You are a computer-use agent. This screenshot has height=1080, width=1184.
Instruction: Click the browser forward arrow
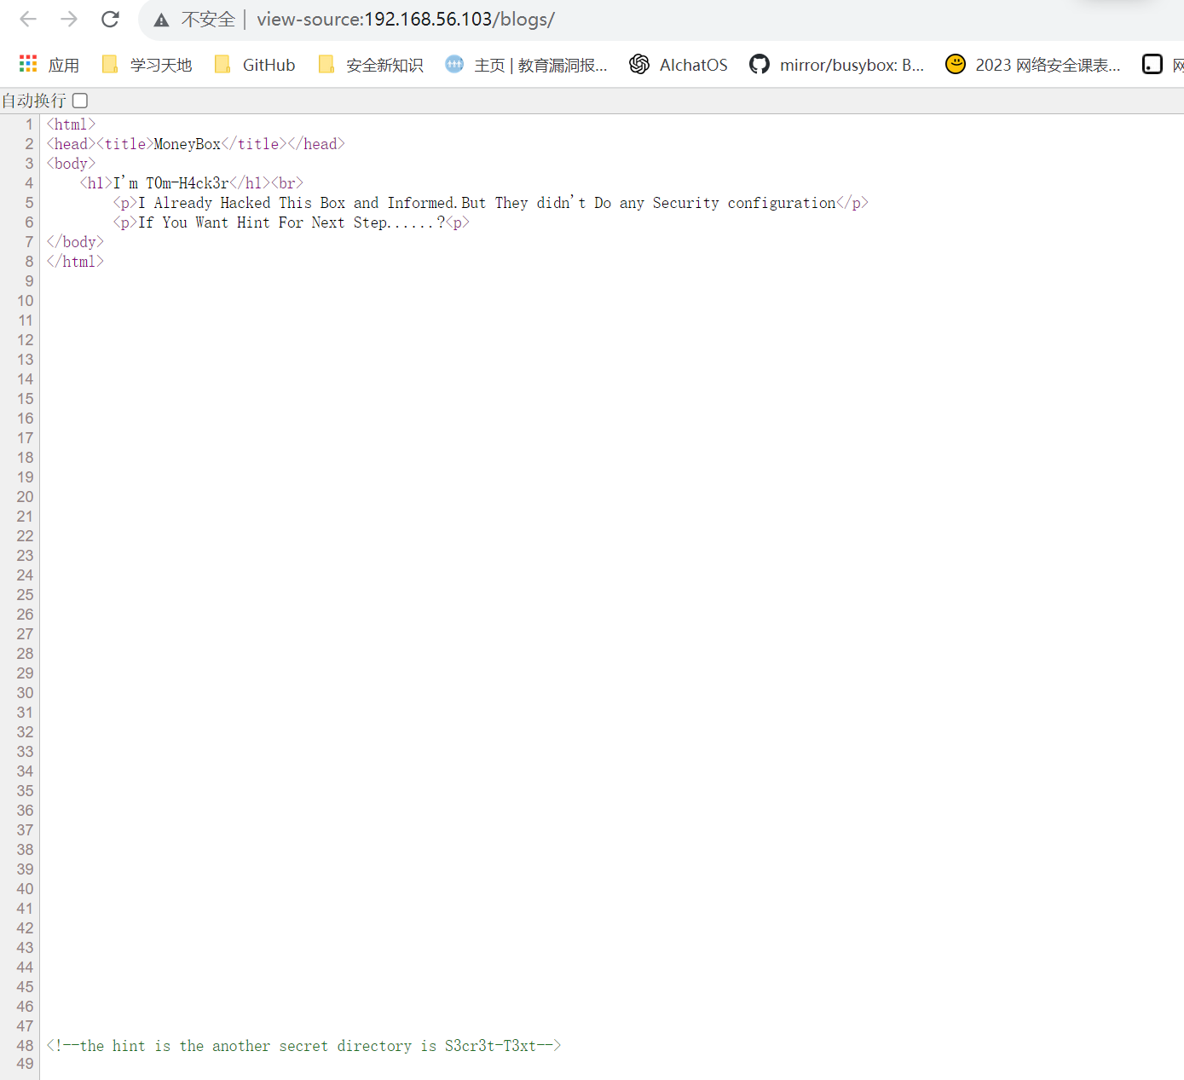coord(69,19)
